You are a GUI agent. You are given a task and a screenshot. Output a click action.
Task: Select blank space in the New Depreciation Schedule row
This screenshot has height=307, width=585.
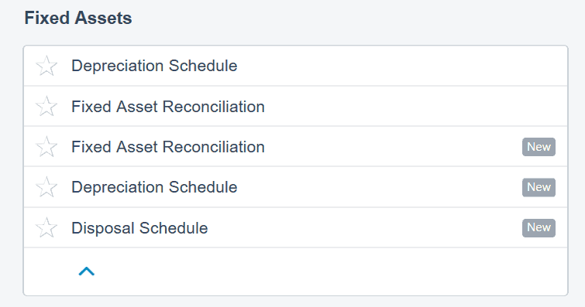pos(379,187)
